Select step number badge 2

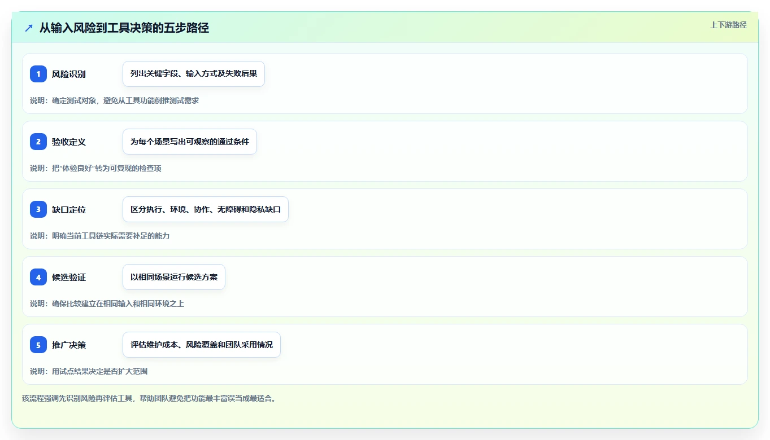tap(38, 142)
